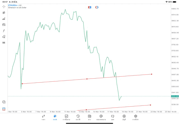
Task: Change the H4 timeframe in sidebar
Action: 4,43
